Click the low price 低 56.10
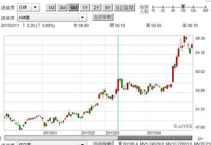211x145 pixels. point(190,26)
